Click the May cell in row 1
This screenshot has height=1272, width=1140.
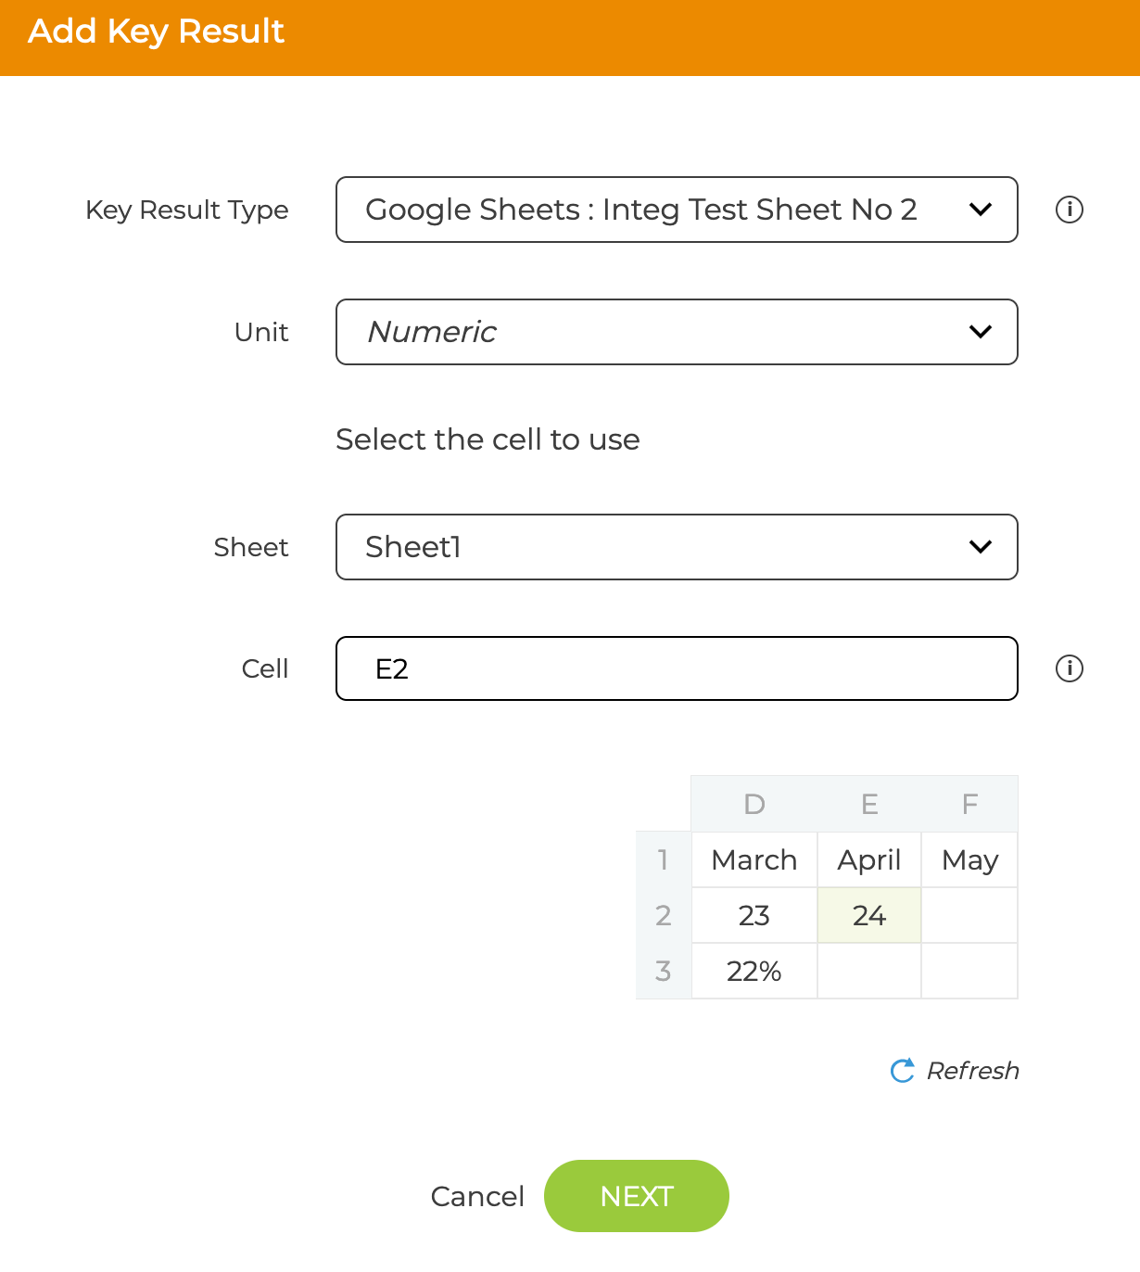969,859
